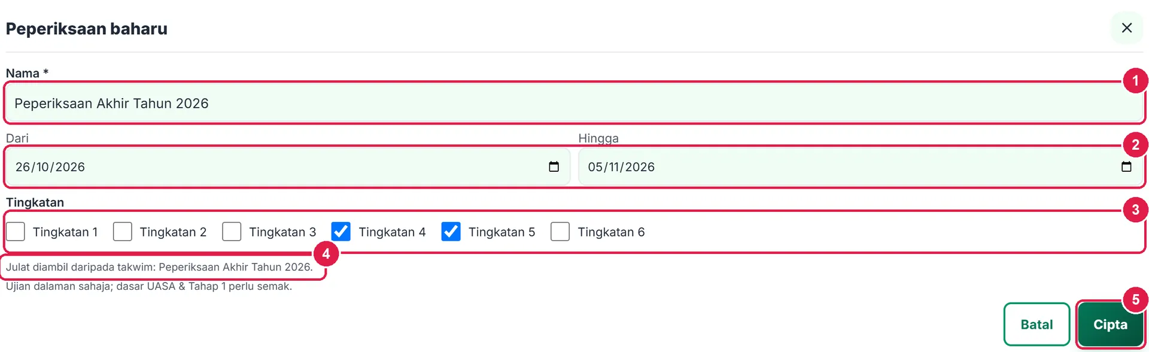Tick the Tingkatan 2 checkbox
The width and height of the screenshot is (1149, 352).
(123, 232)
